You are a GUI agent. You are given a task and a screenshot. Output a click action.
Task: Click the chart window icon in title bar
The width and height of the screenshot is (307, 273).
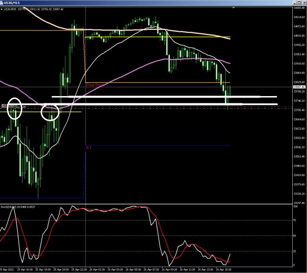(2, 2)
